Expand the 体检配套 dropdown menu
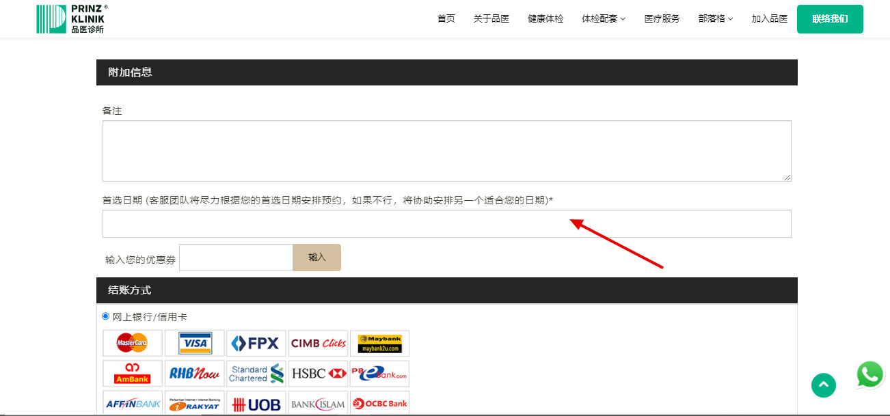This screenshot has width=890, height=416. 603,19
